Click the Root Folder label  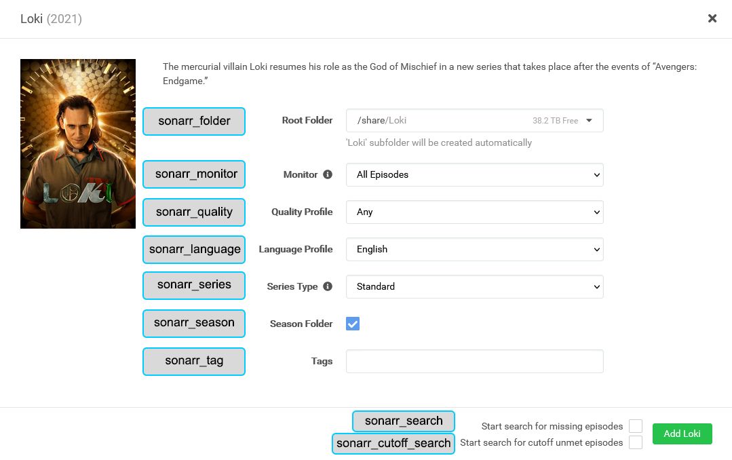click(307, 121)
